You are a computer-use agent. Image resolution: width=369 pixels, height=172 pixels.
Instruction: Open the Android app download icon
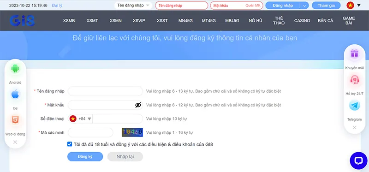point(15,69)
